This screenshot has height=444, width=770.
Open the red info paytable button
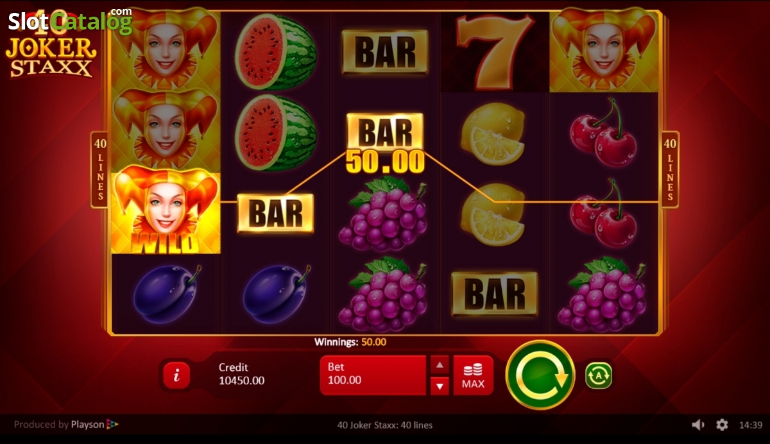(x=176, y=375)
